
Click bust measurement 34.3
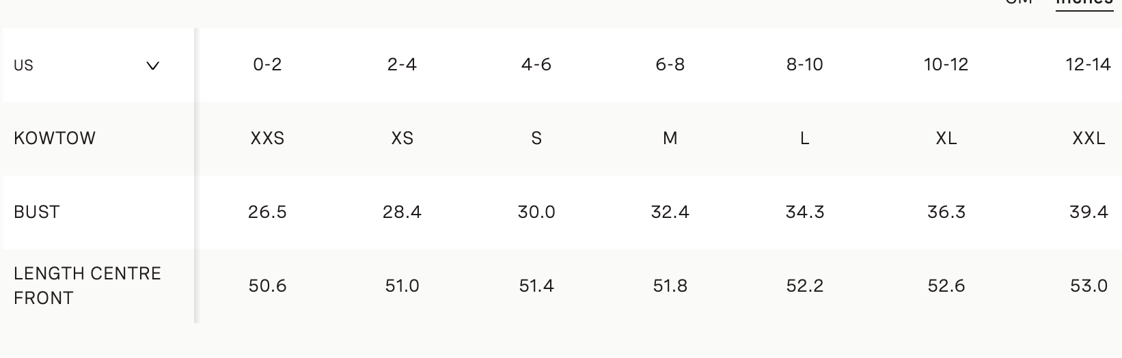coord(805,212)
